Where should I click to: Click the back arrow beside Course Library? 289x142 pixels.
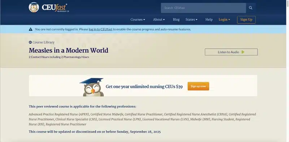pos(30,42)
